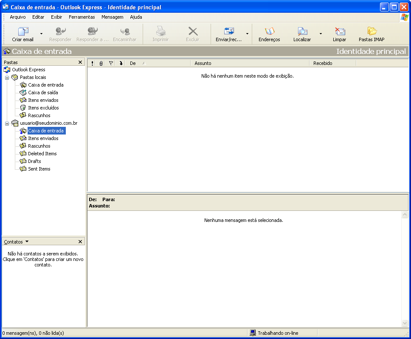Open dropdown arrow next to Criar email
Viewport: 411px width, 339px height.
(x=41, y=34)
